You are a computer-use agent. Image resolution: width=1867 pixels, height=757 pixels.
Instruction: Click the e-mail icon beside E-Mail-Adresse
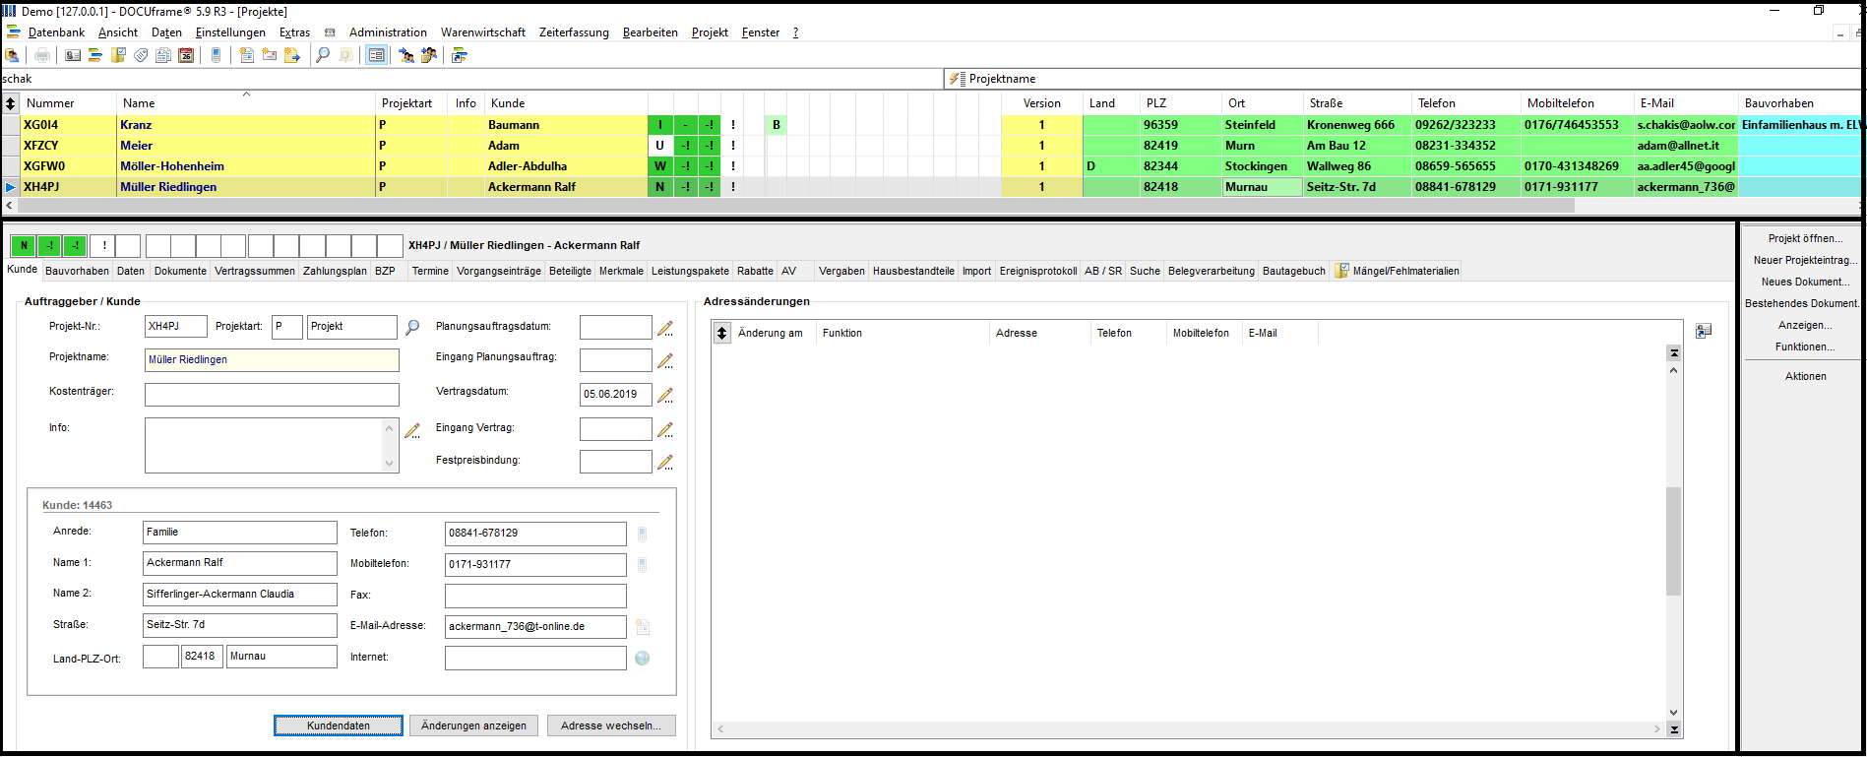[642, 627]
